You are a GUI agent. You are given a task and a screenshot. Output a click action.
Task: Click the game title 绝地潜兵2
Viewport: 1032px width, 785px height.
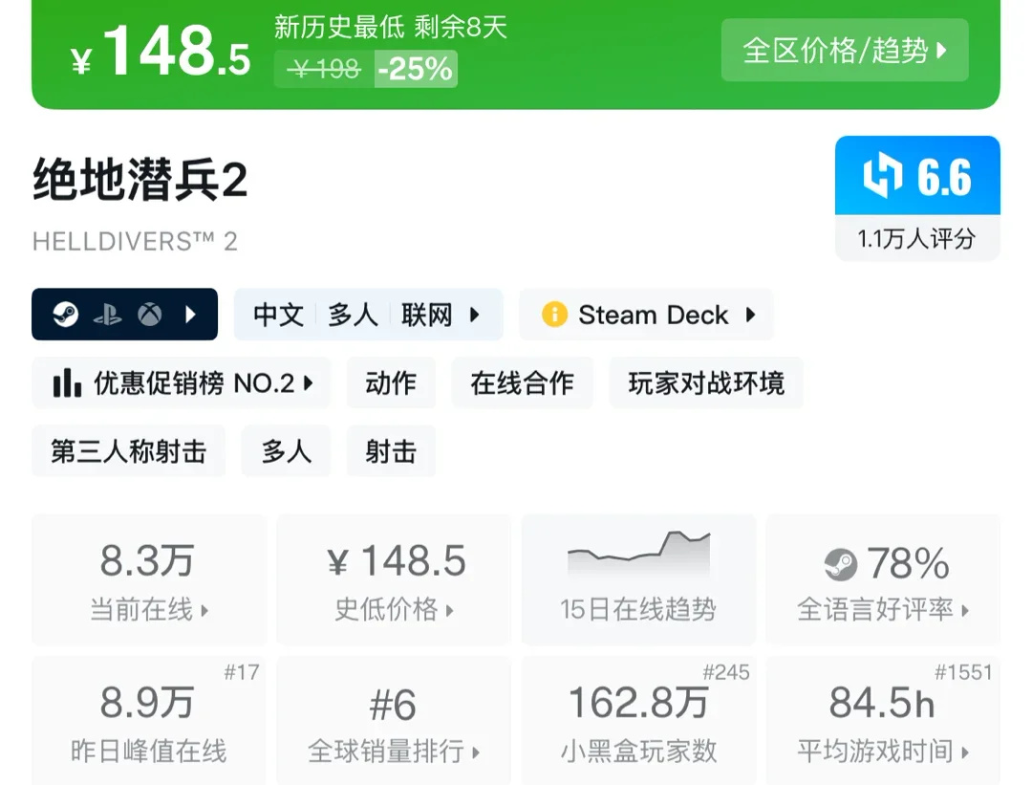[x=140, y=179]
